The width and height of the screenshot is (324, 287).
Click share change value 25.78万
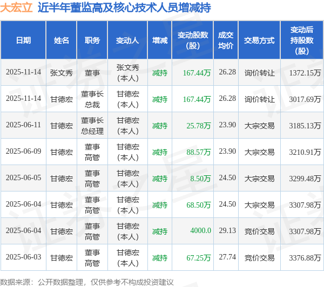[199, 126]
